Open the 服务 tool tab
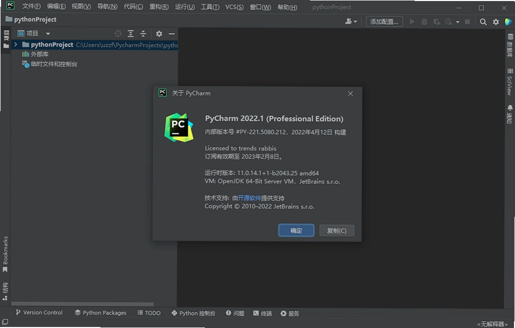This screenshot has width=515, height=328. point(289,314)
